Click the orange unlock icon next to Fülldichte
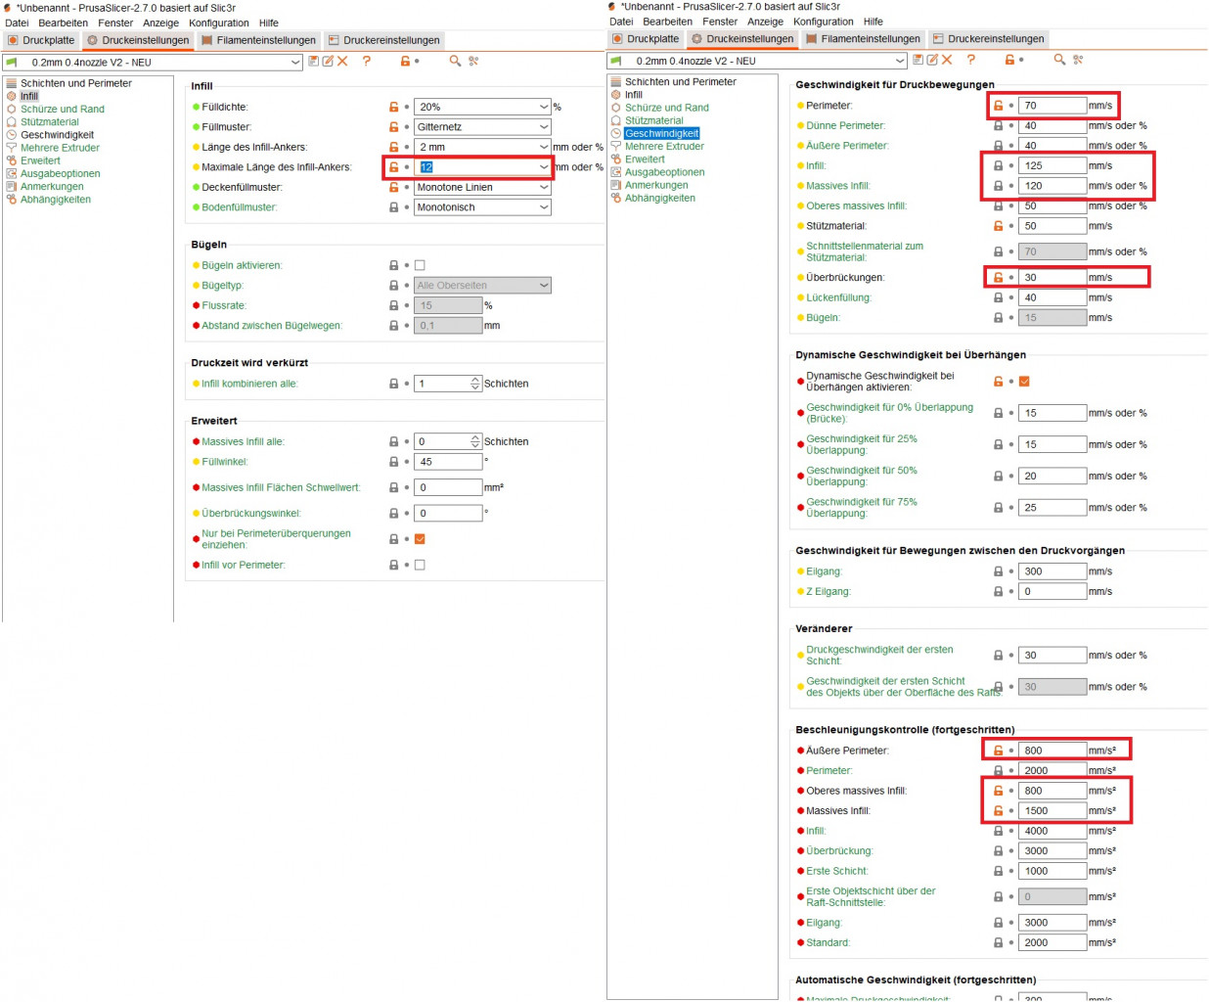1209x1002 pixels. [394, 108]
